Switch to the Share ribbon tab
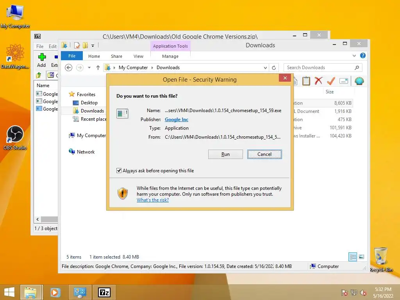Image resolution: width=400 pixels, height=300 pixels. click(x=116, y=56)
